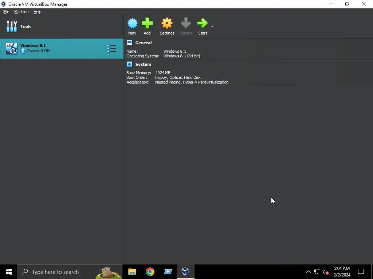The image size is (373, 279).
Task: Open the System section header link
Action: click(143, 64)
